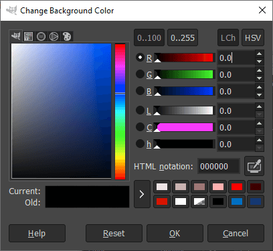Click the L value input field
This screenshot has height=251, width=273.
(236, 110)
